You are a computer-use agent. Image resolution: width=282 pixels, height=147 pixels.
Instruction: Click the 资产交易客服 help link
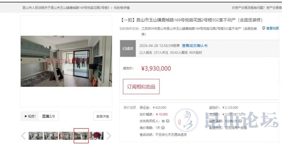274,8
